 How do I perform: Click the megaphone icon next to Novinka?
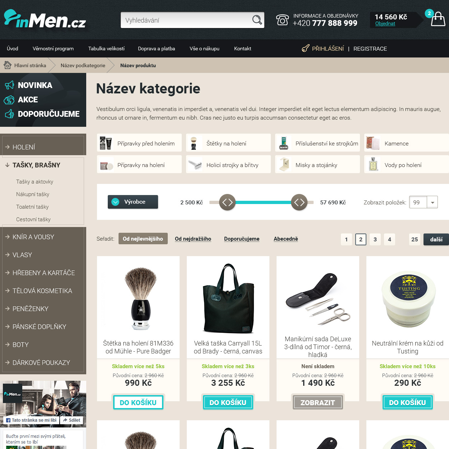click(9, 85)
